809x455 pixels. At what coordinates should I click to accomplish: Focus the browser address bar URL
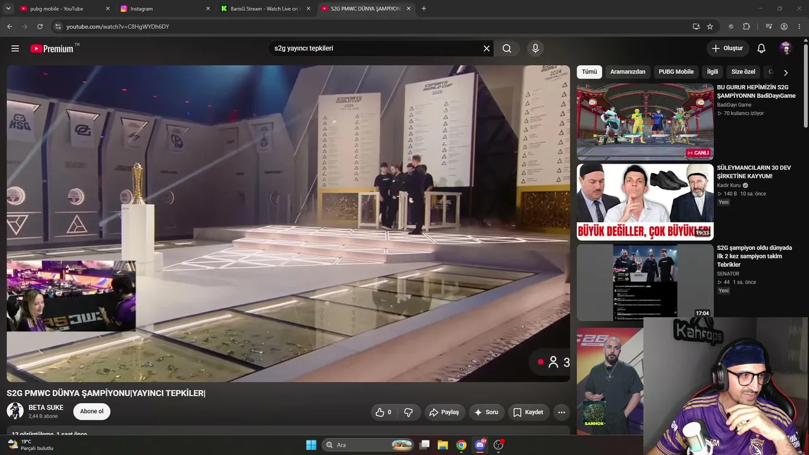click(x=118, y=27)
